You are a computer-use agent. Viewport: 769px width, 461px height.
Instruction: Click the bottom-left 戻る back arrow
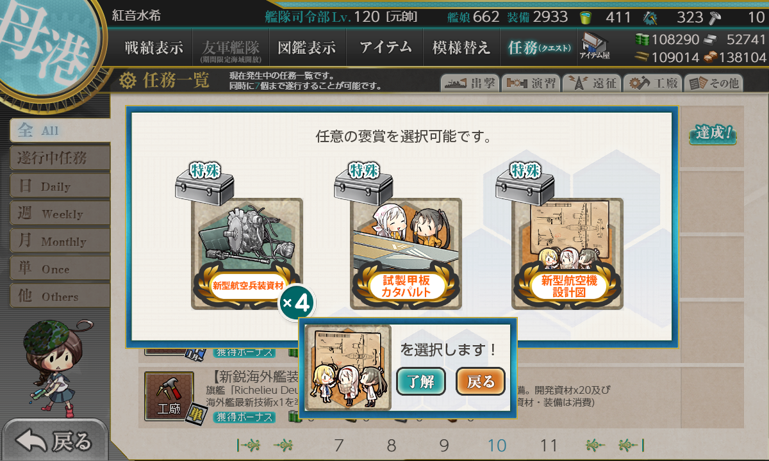54,441
